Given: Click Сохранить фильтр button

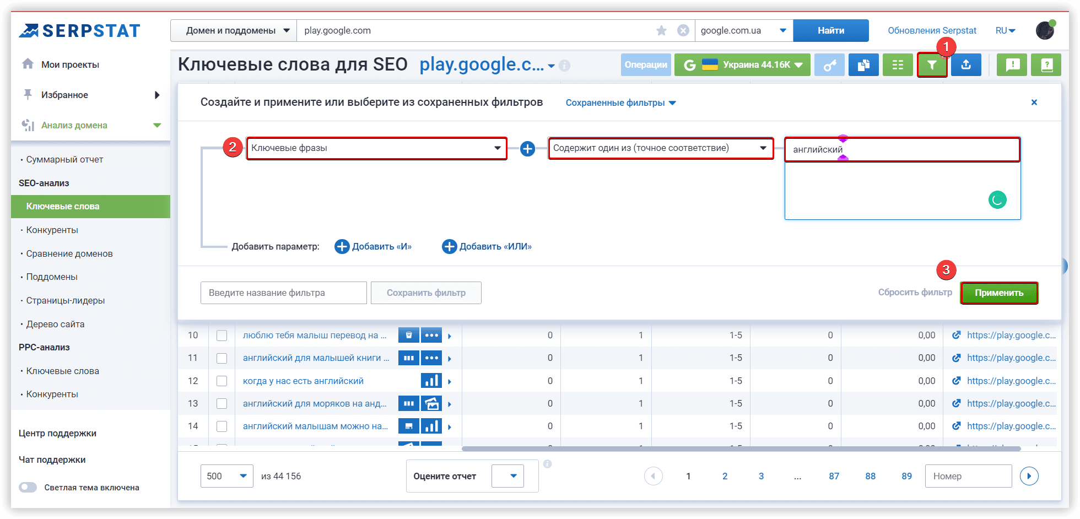Looking at the screenshot, I should (426, 293).
